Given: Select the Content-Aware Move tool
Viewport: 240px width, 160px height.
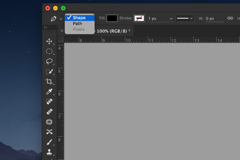Looking at the screenshot, I should click(x=49, y=132).
